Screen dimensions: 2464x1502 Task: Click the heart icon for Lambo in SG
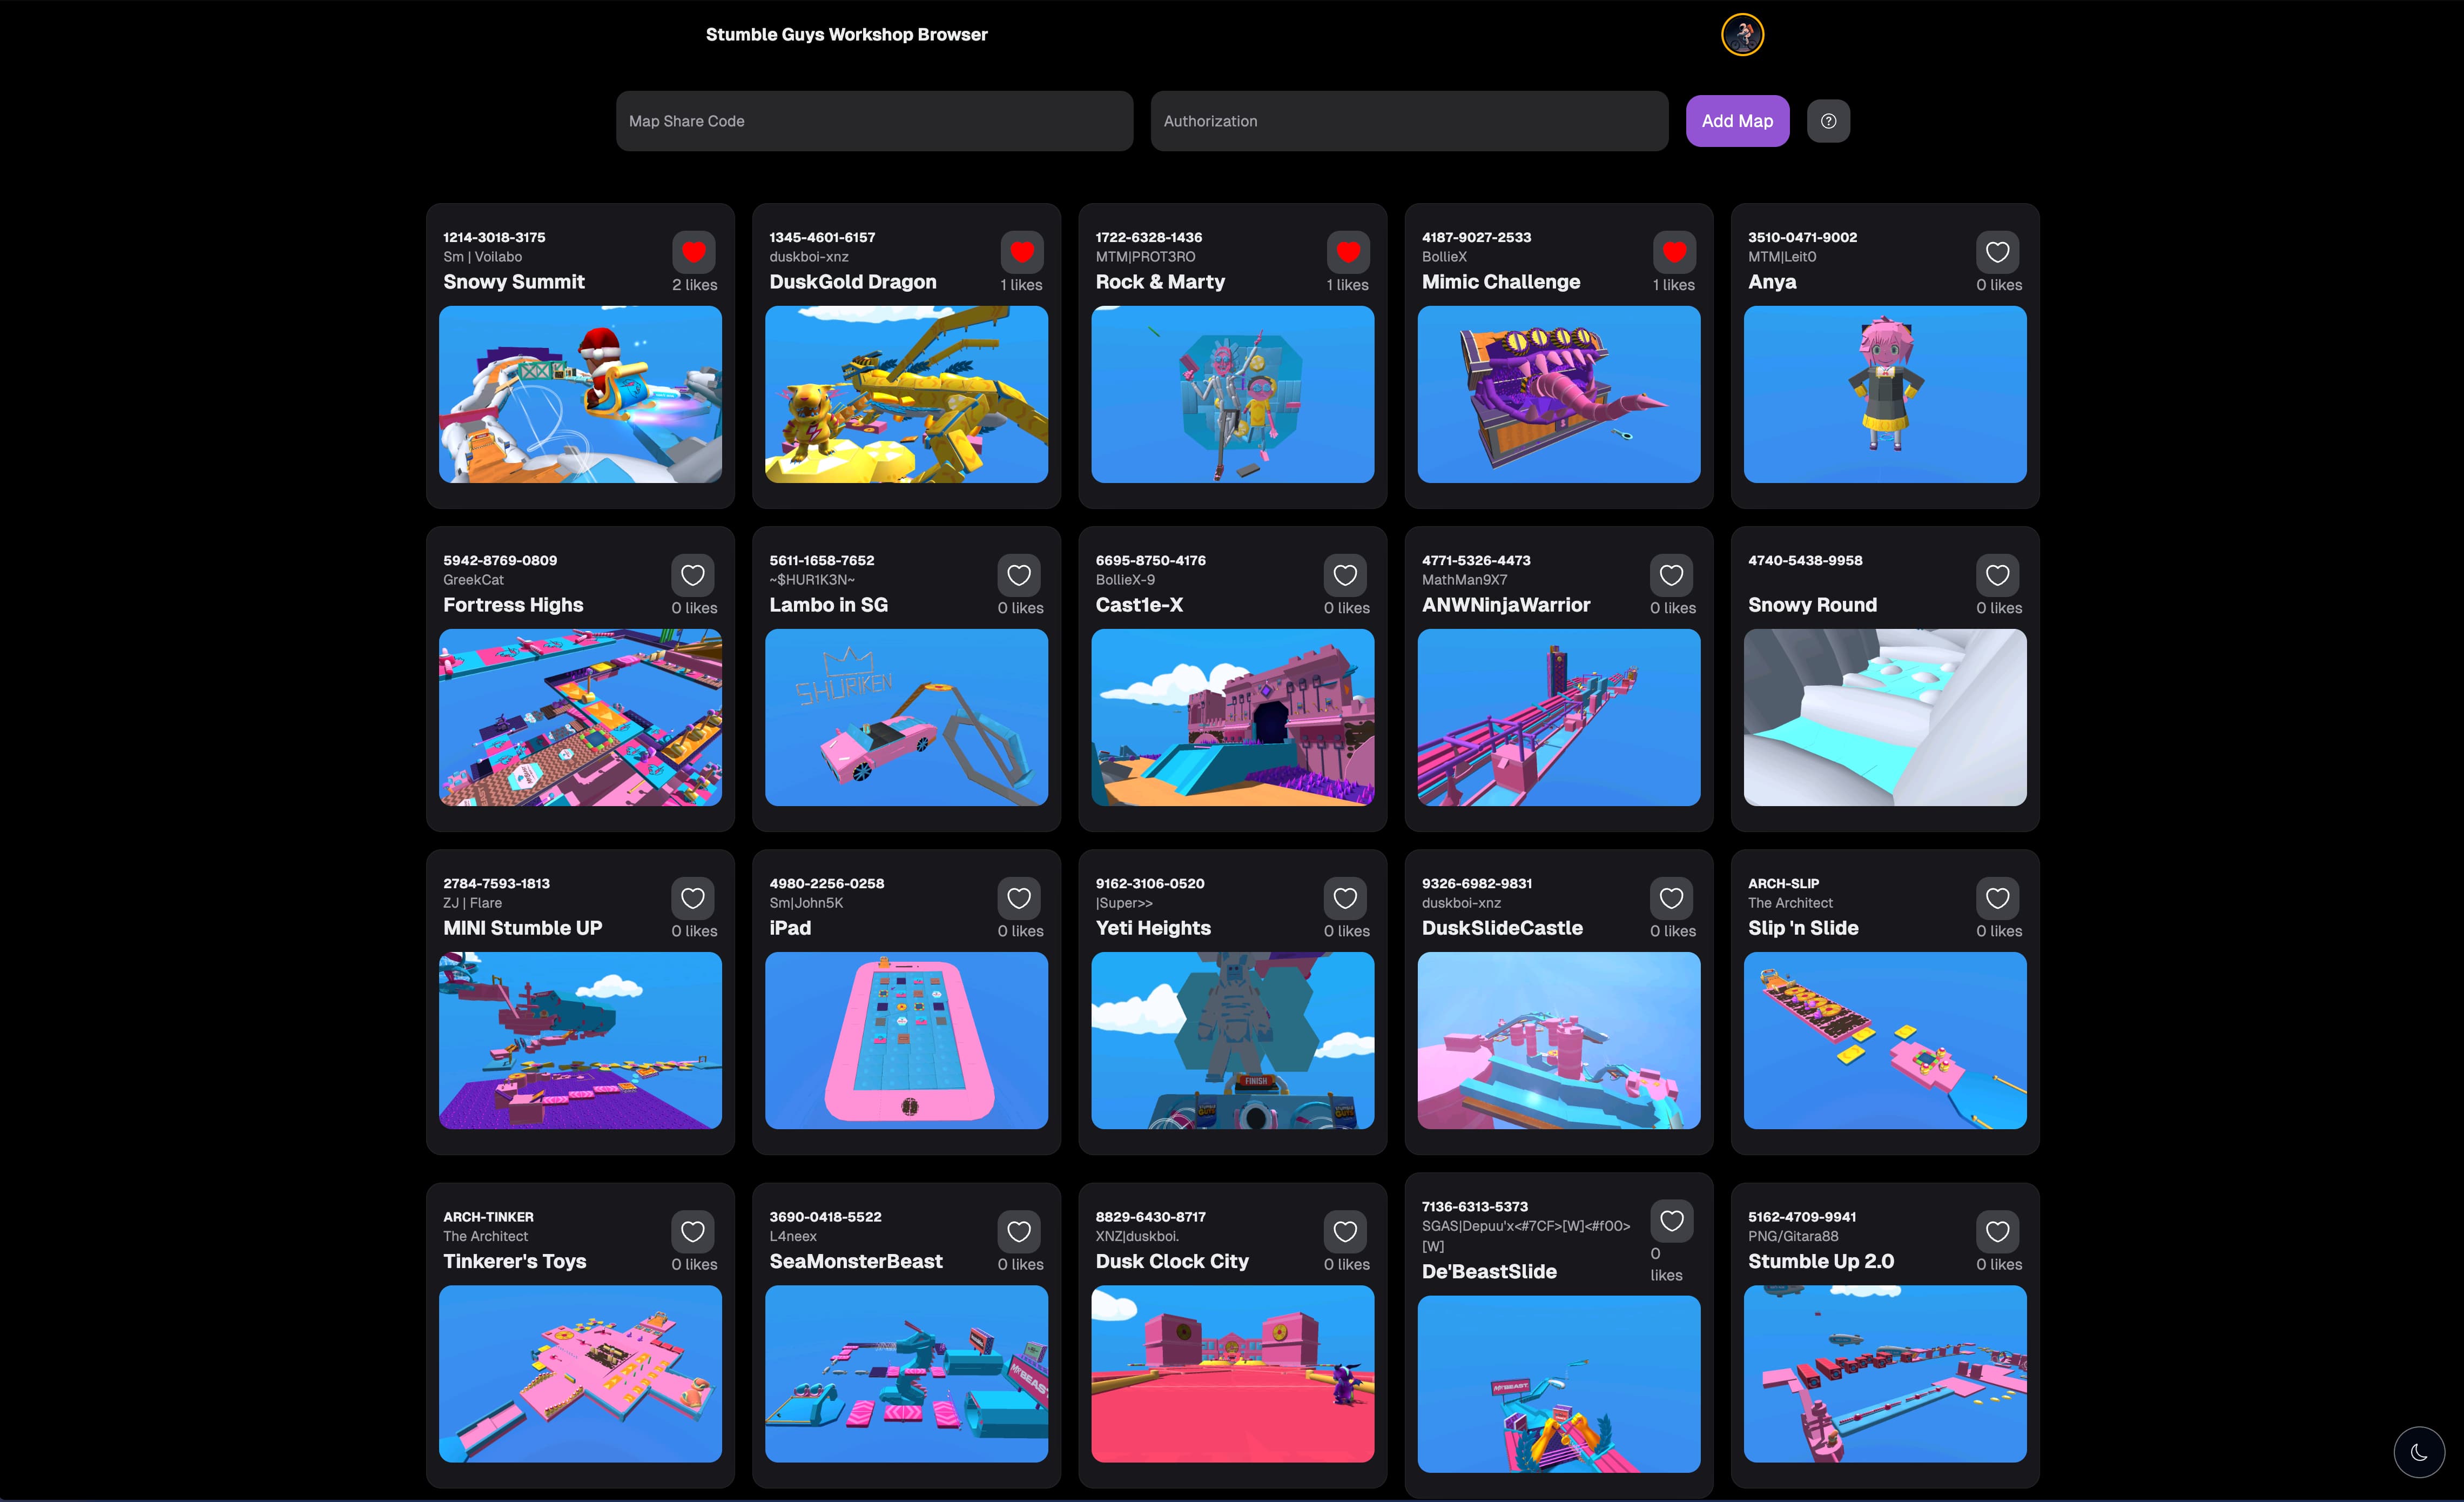pos(1019,575)
